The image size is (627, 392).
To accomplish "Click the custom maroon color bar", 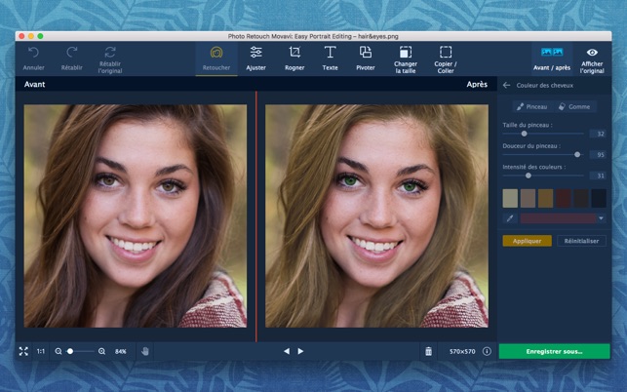I will click(558, 218).
